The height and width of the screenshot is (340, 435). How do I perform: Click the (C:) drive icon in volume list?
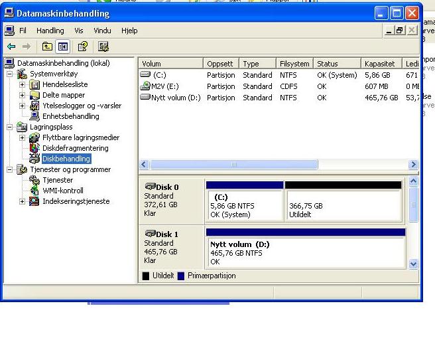point(145,74)
